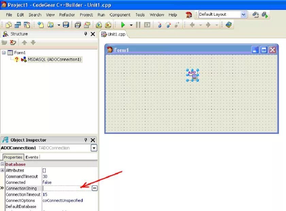The image size is (286, 211).
Task: Click the Open file toolbar icon
Action: click(50, 25)
